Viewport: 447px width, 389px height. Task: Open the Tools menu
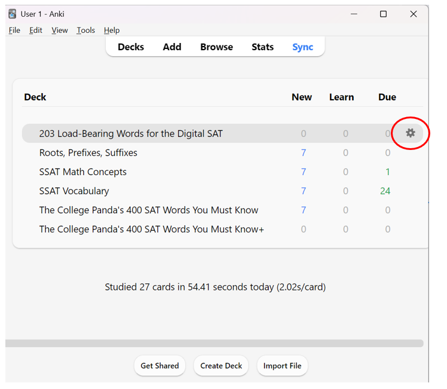[x=85, y=30]
